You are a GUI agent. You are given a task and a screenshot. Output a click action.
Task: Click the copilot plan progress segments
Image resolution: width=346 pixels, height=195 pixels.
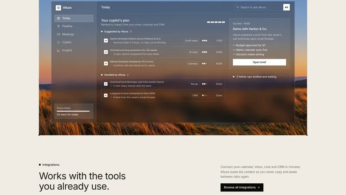(x=216, y=22)
